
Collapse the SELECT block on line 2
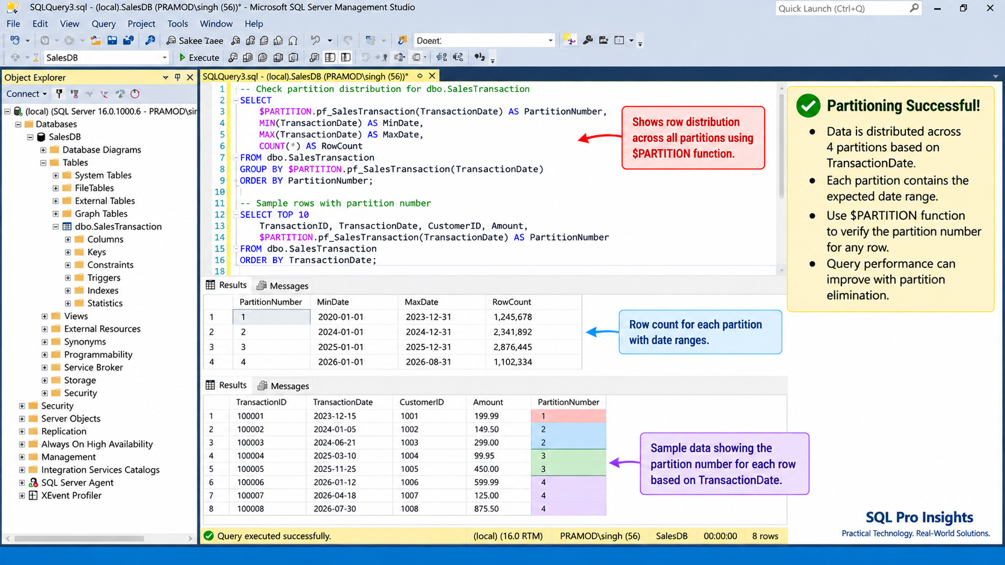[x=236, y=100]
